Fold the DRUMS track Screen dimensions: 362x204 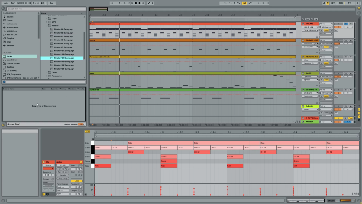point(303,24)
